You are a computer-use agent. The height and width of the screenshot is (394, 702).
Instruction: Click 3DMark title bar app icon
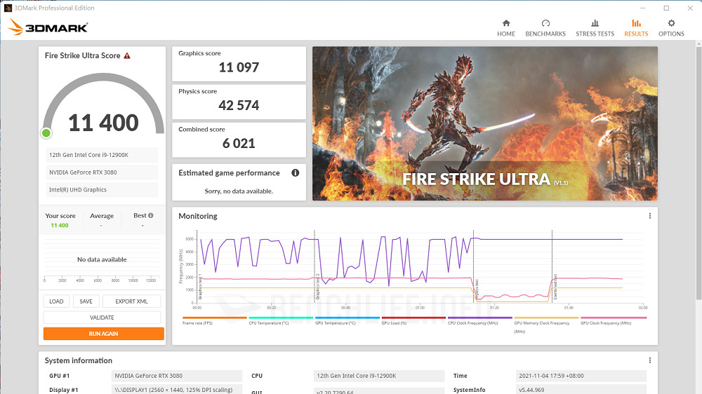point(8,8)
